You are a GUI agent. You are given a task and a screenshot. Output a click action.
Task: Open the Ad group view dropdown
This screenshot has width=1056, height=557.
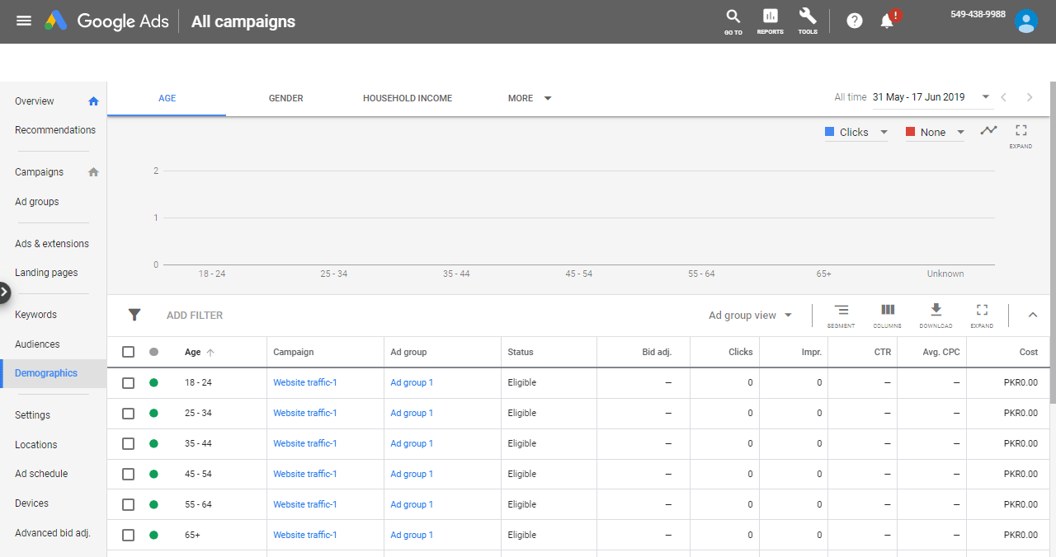coord(750,316)
